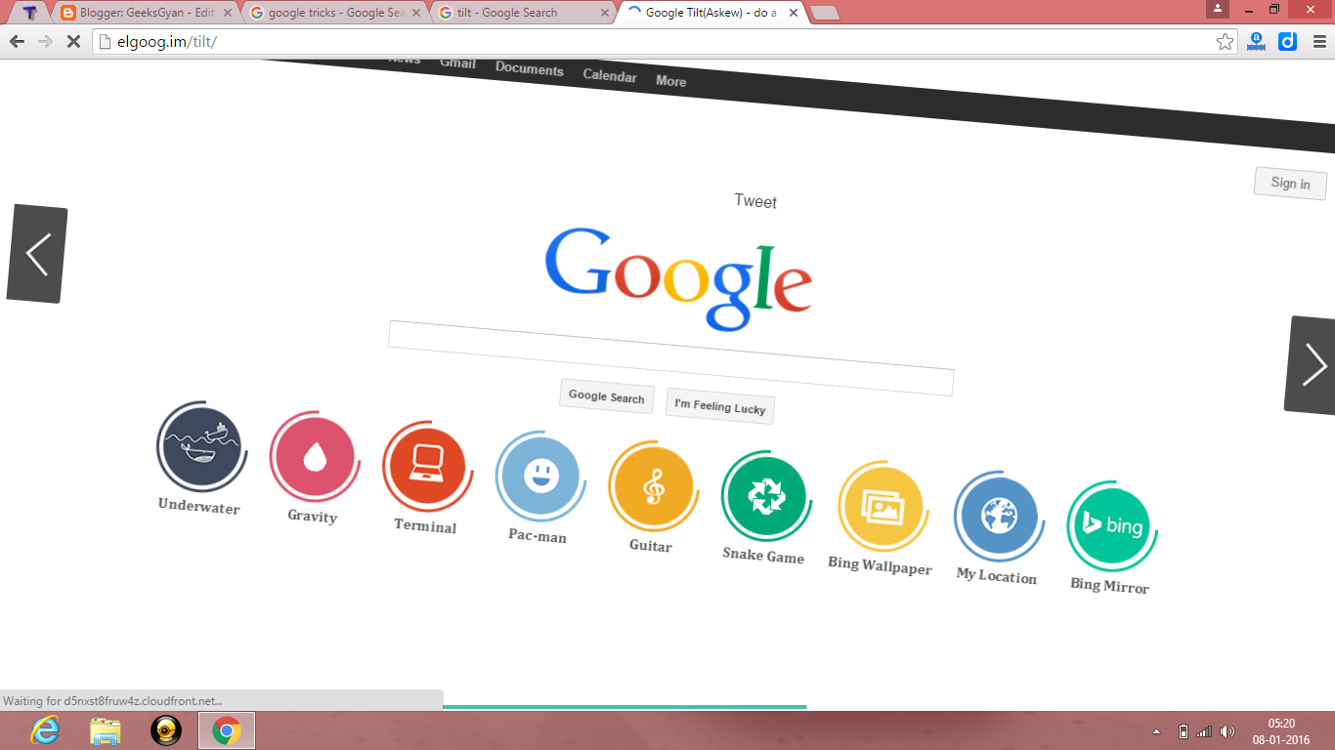Click the tilted Google logo
The width and height of the screenshot is (1335, 750).
[x=678, y=278]
